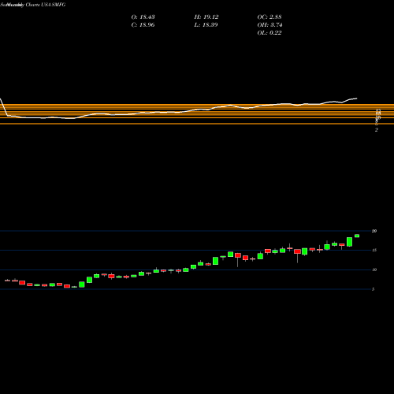Click the 20 price axis label
394x394 pixels.
pyautogui.click(x=374, y=231)
